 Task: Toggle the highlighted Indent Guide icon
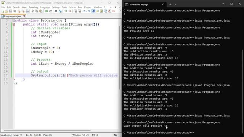pyautogui.click(x=93, y=11)
